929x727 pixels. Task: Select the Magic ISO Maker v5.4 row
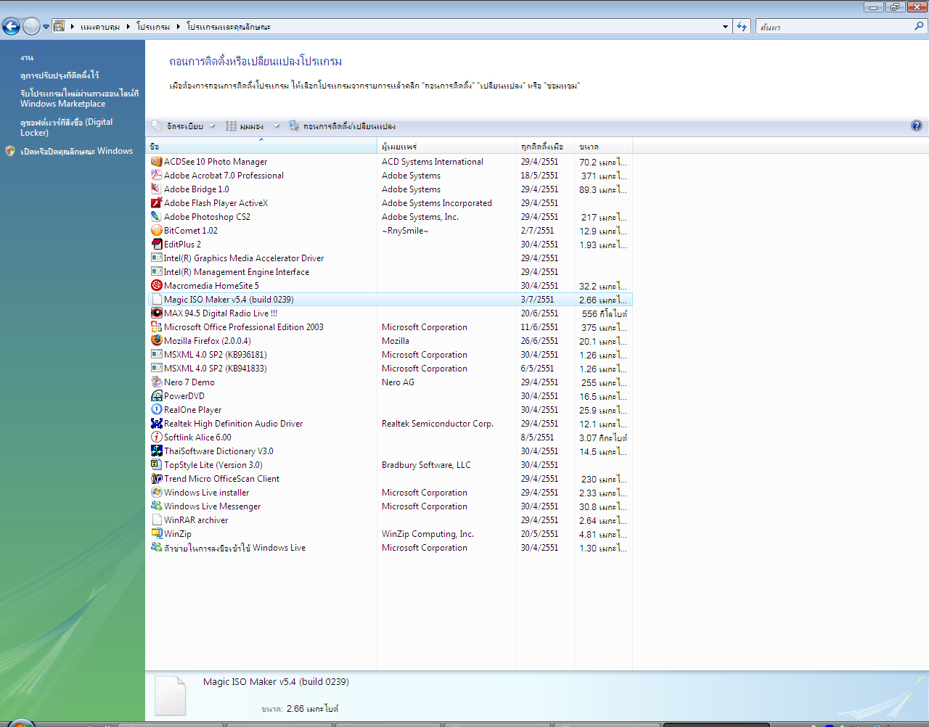[390, 300]
